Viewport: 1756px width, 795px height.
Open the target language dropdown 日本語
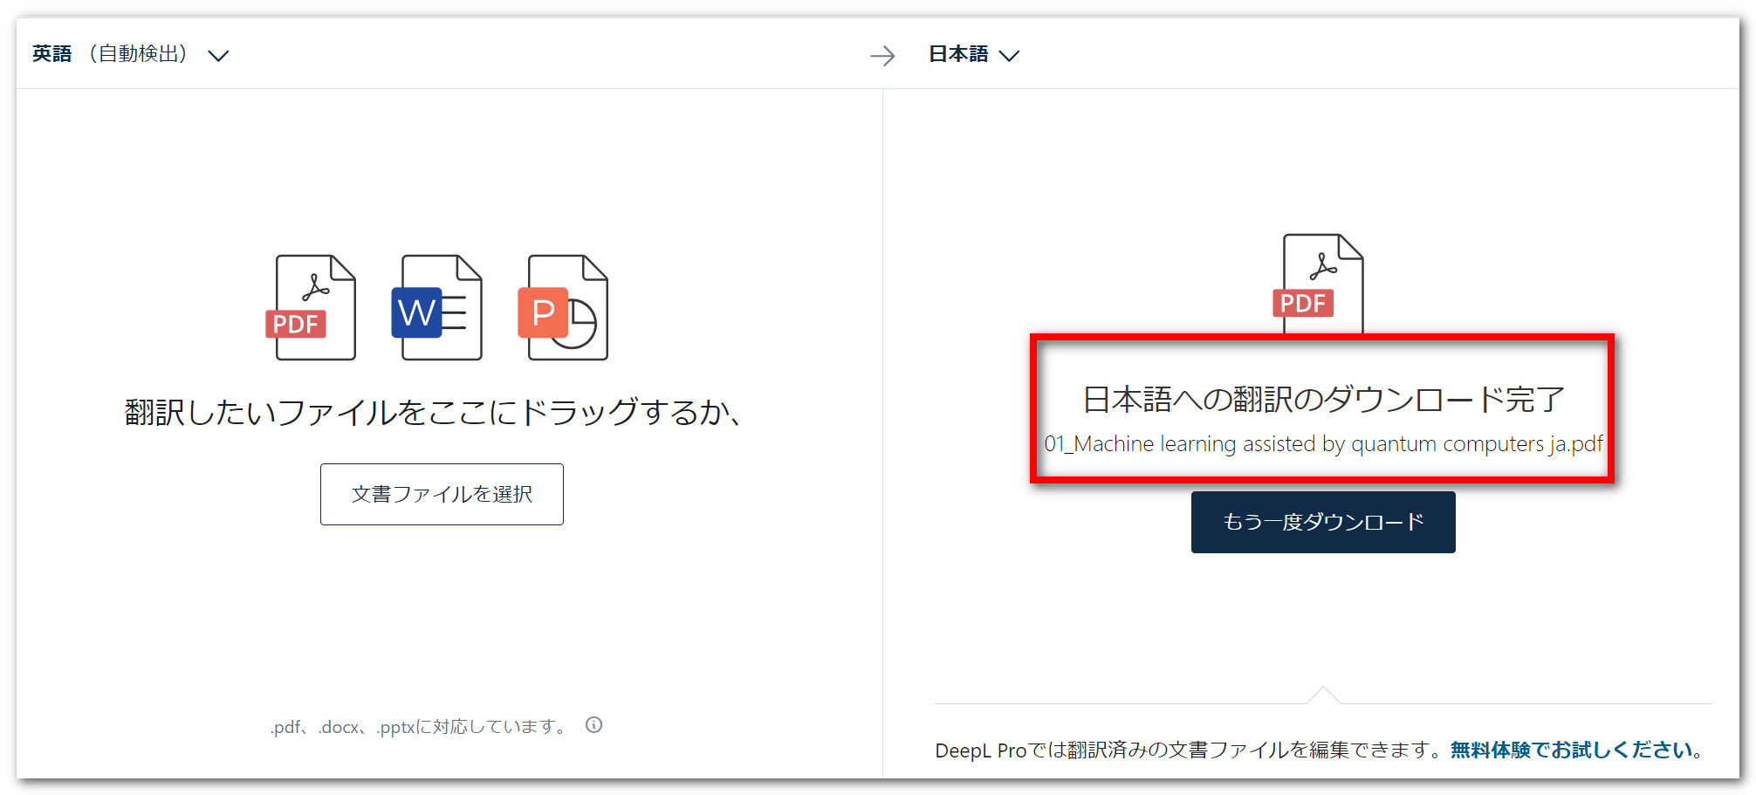click(974, 54)
